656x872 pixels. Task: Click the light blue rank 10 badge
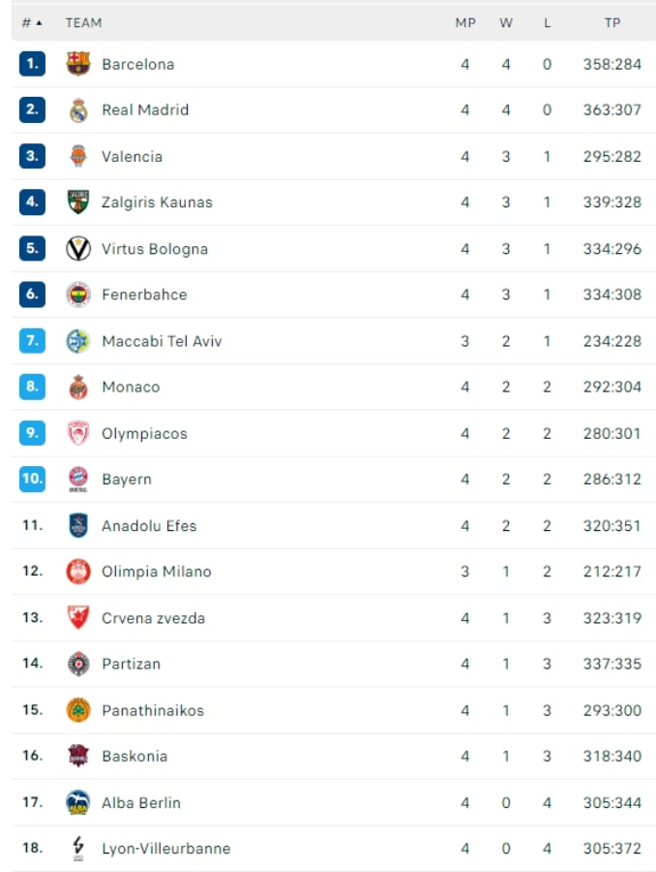point(32,479)
